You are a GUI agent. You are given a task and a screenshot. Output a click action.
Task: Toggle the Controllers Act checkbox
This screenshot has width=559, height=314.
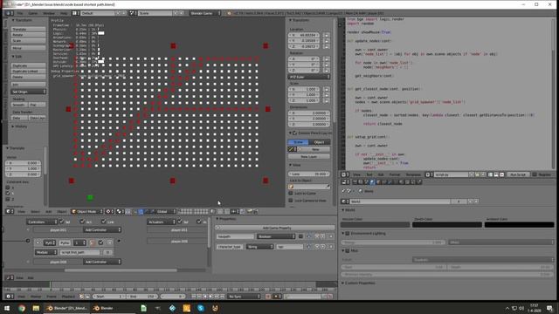pyautogui.click(x=82, y=222)
